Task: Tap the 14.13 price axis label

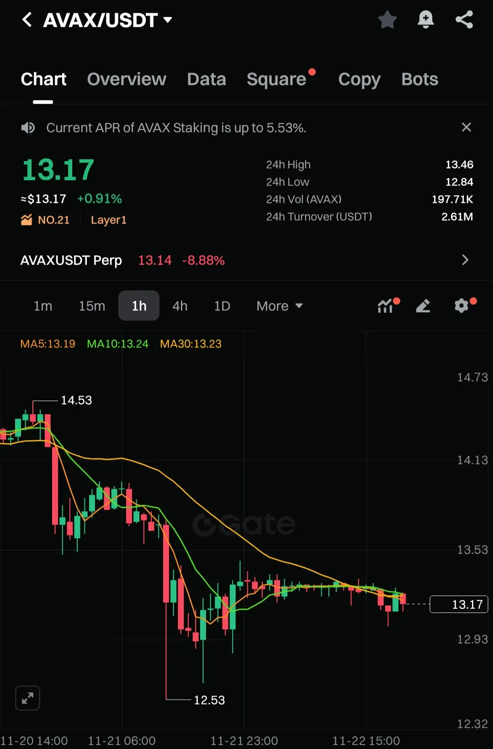Action: tap(472, 460)
